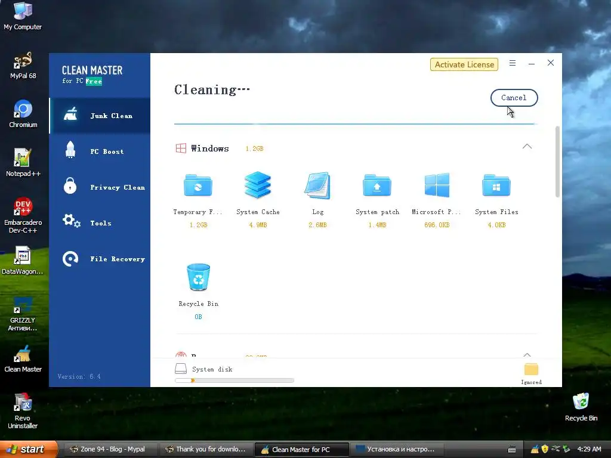
Task: Select GRIZZLY antivirus desktop icon
Action: (x=23, y=314)
